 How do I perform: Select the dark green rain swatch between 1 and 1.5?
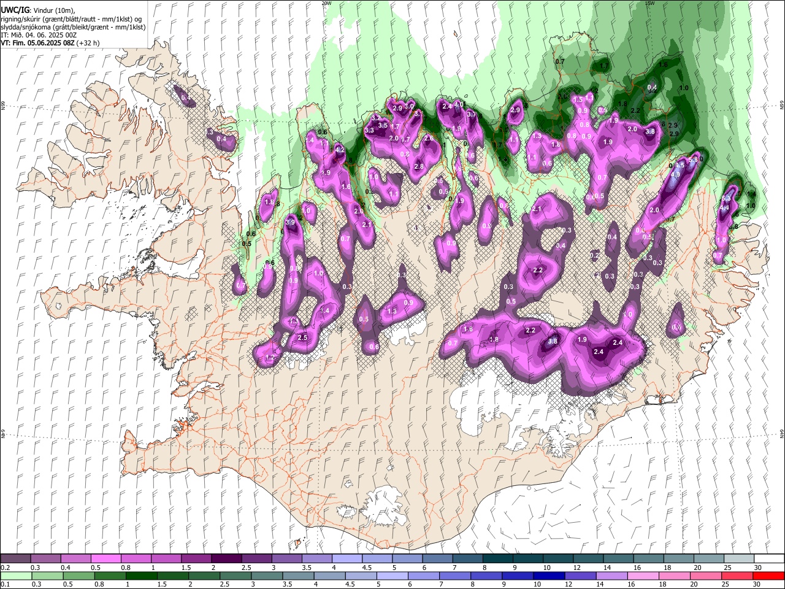point(141,576)
